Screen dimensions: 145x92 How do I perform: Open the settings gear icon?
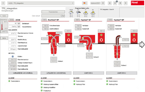click(x=120, y=3)
